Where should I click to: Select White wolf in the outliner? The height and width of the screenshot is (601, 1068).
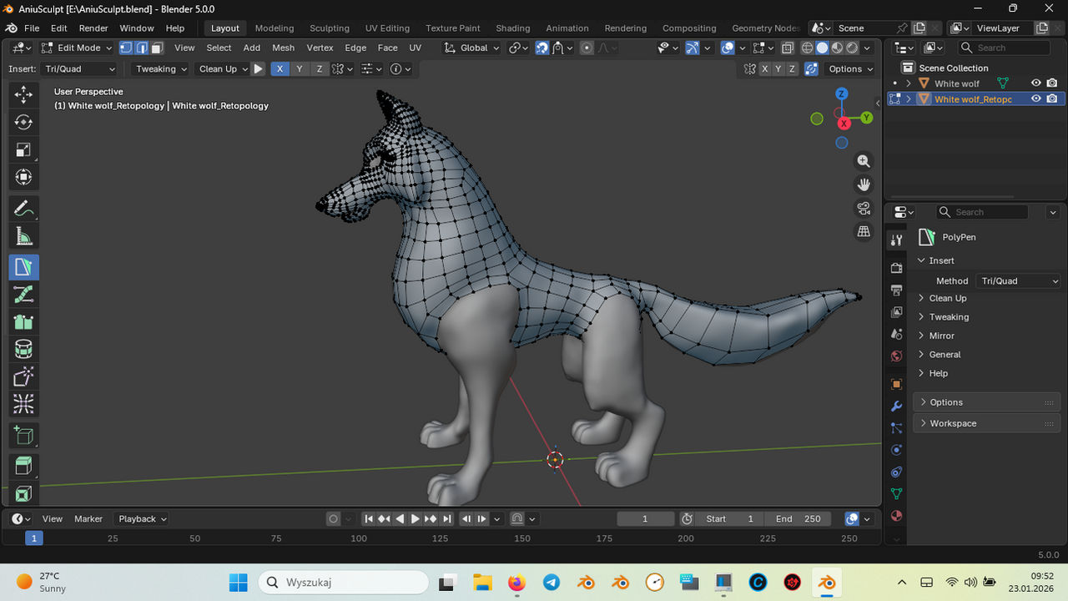(x=957, y=83)
